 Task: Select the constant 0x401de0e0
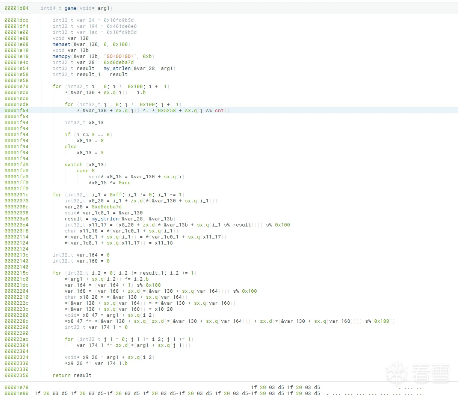(x=122, y=26)
